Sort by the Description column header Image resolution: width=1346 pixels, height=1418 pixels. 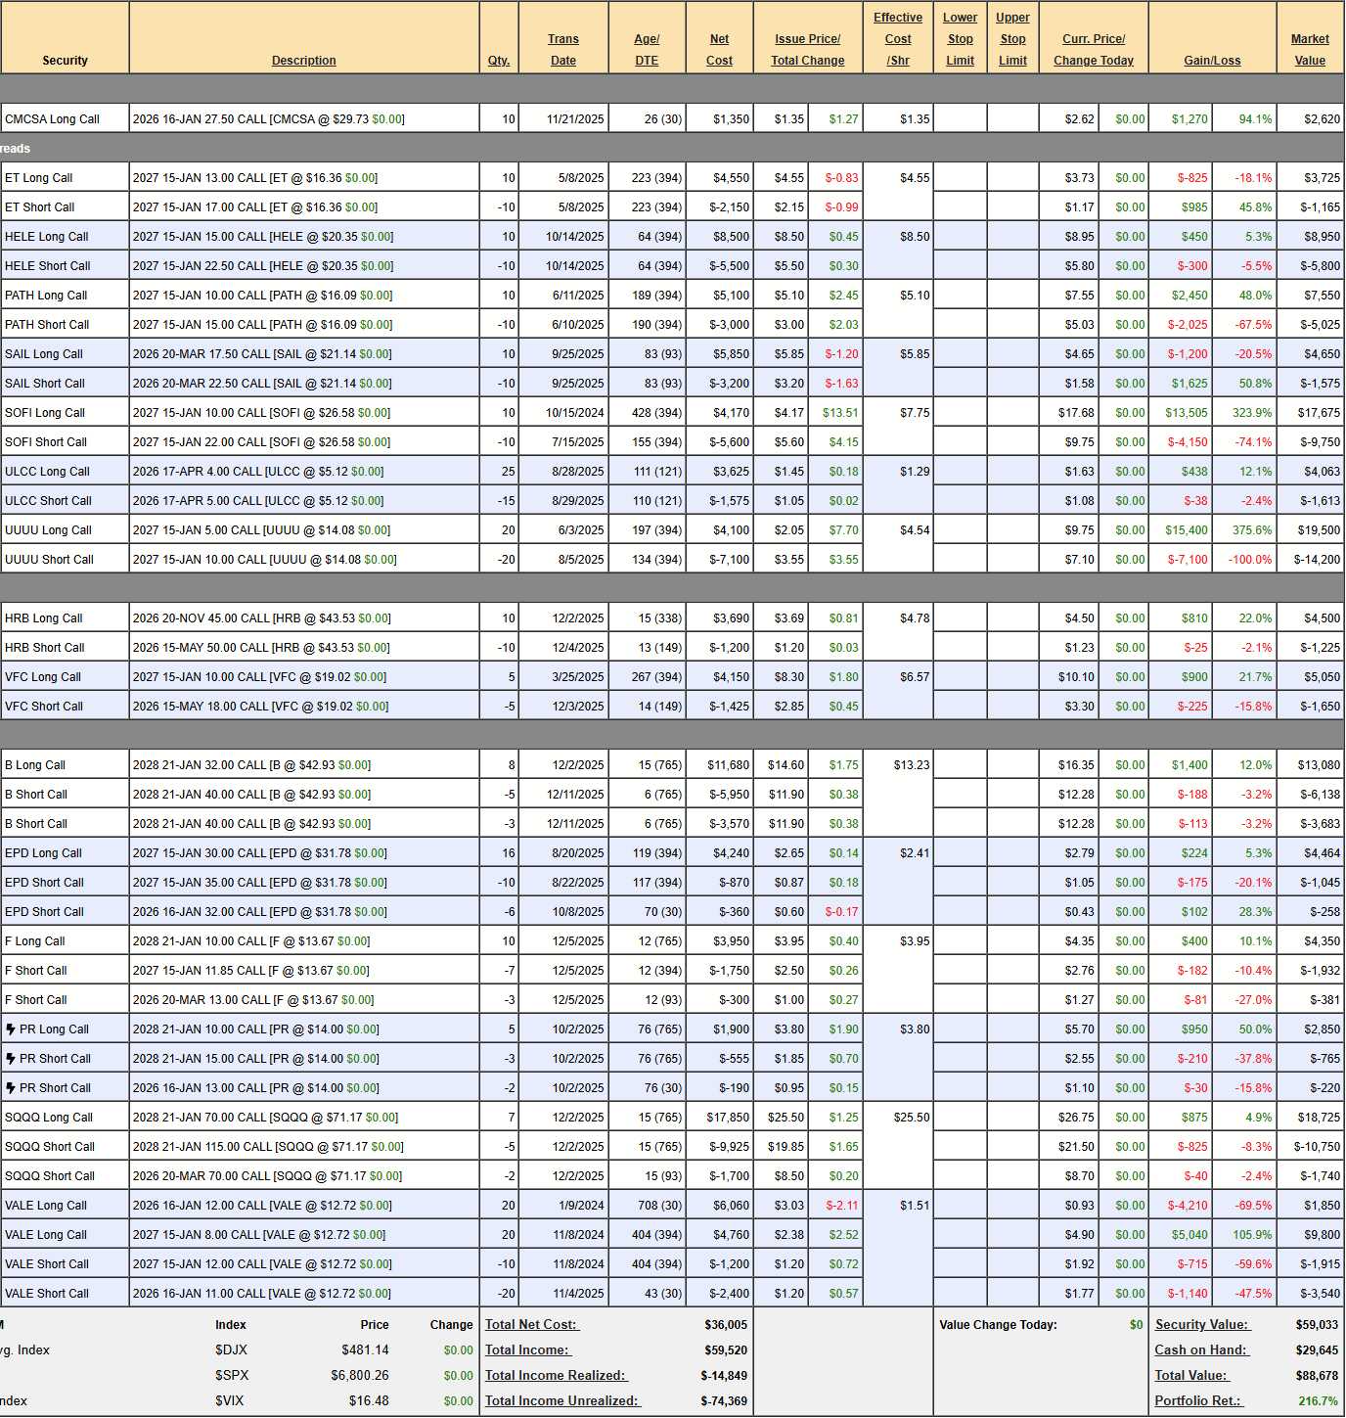(303, 61)
